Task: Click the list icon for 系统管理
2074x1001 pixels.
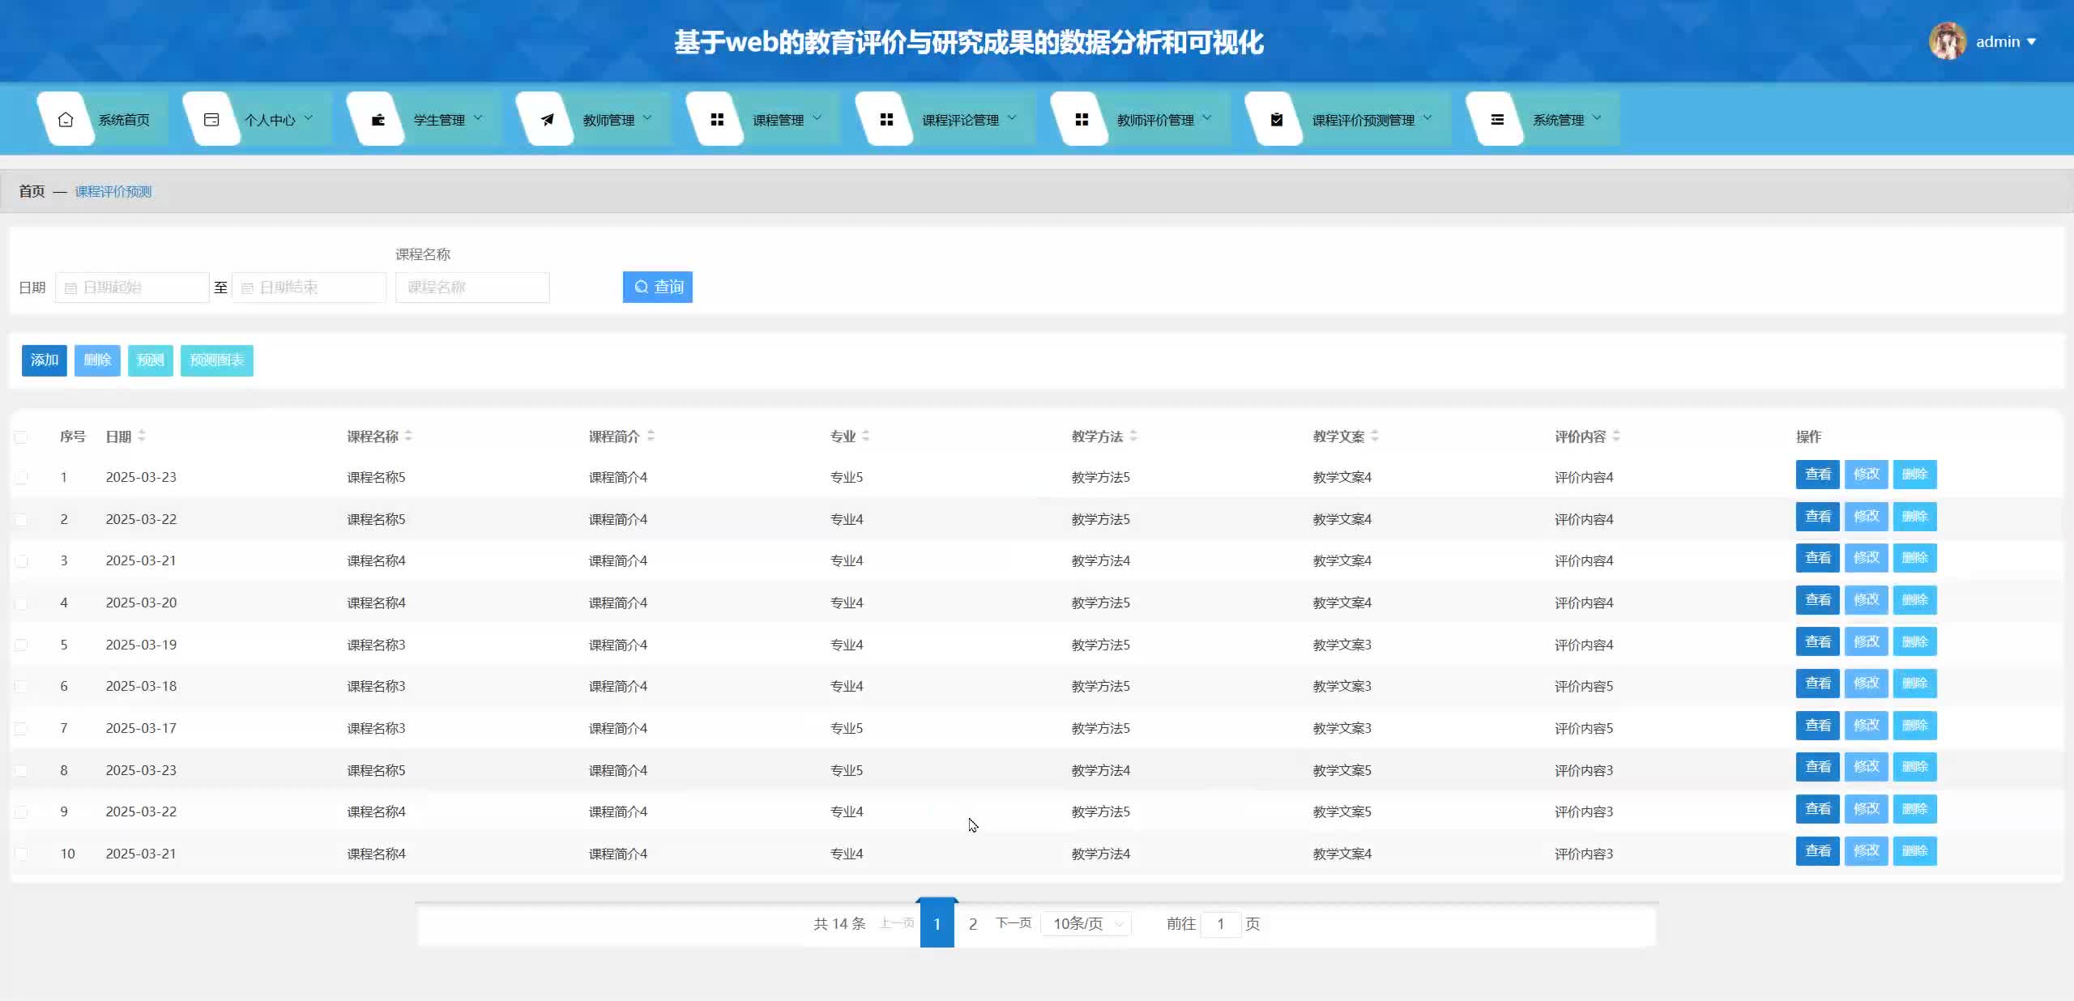Action: click(1497, 120)
